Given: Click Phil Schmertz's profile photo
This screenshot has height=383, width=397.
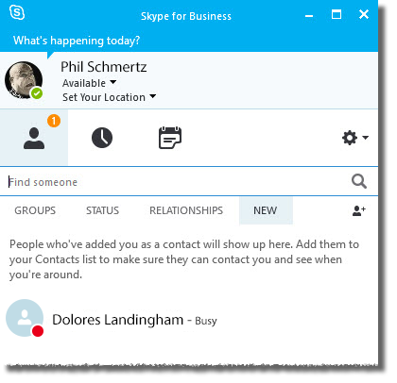Looking at the screenshot, I should [24, 80].
